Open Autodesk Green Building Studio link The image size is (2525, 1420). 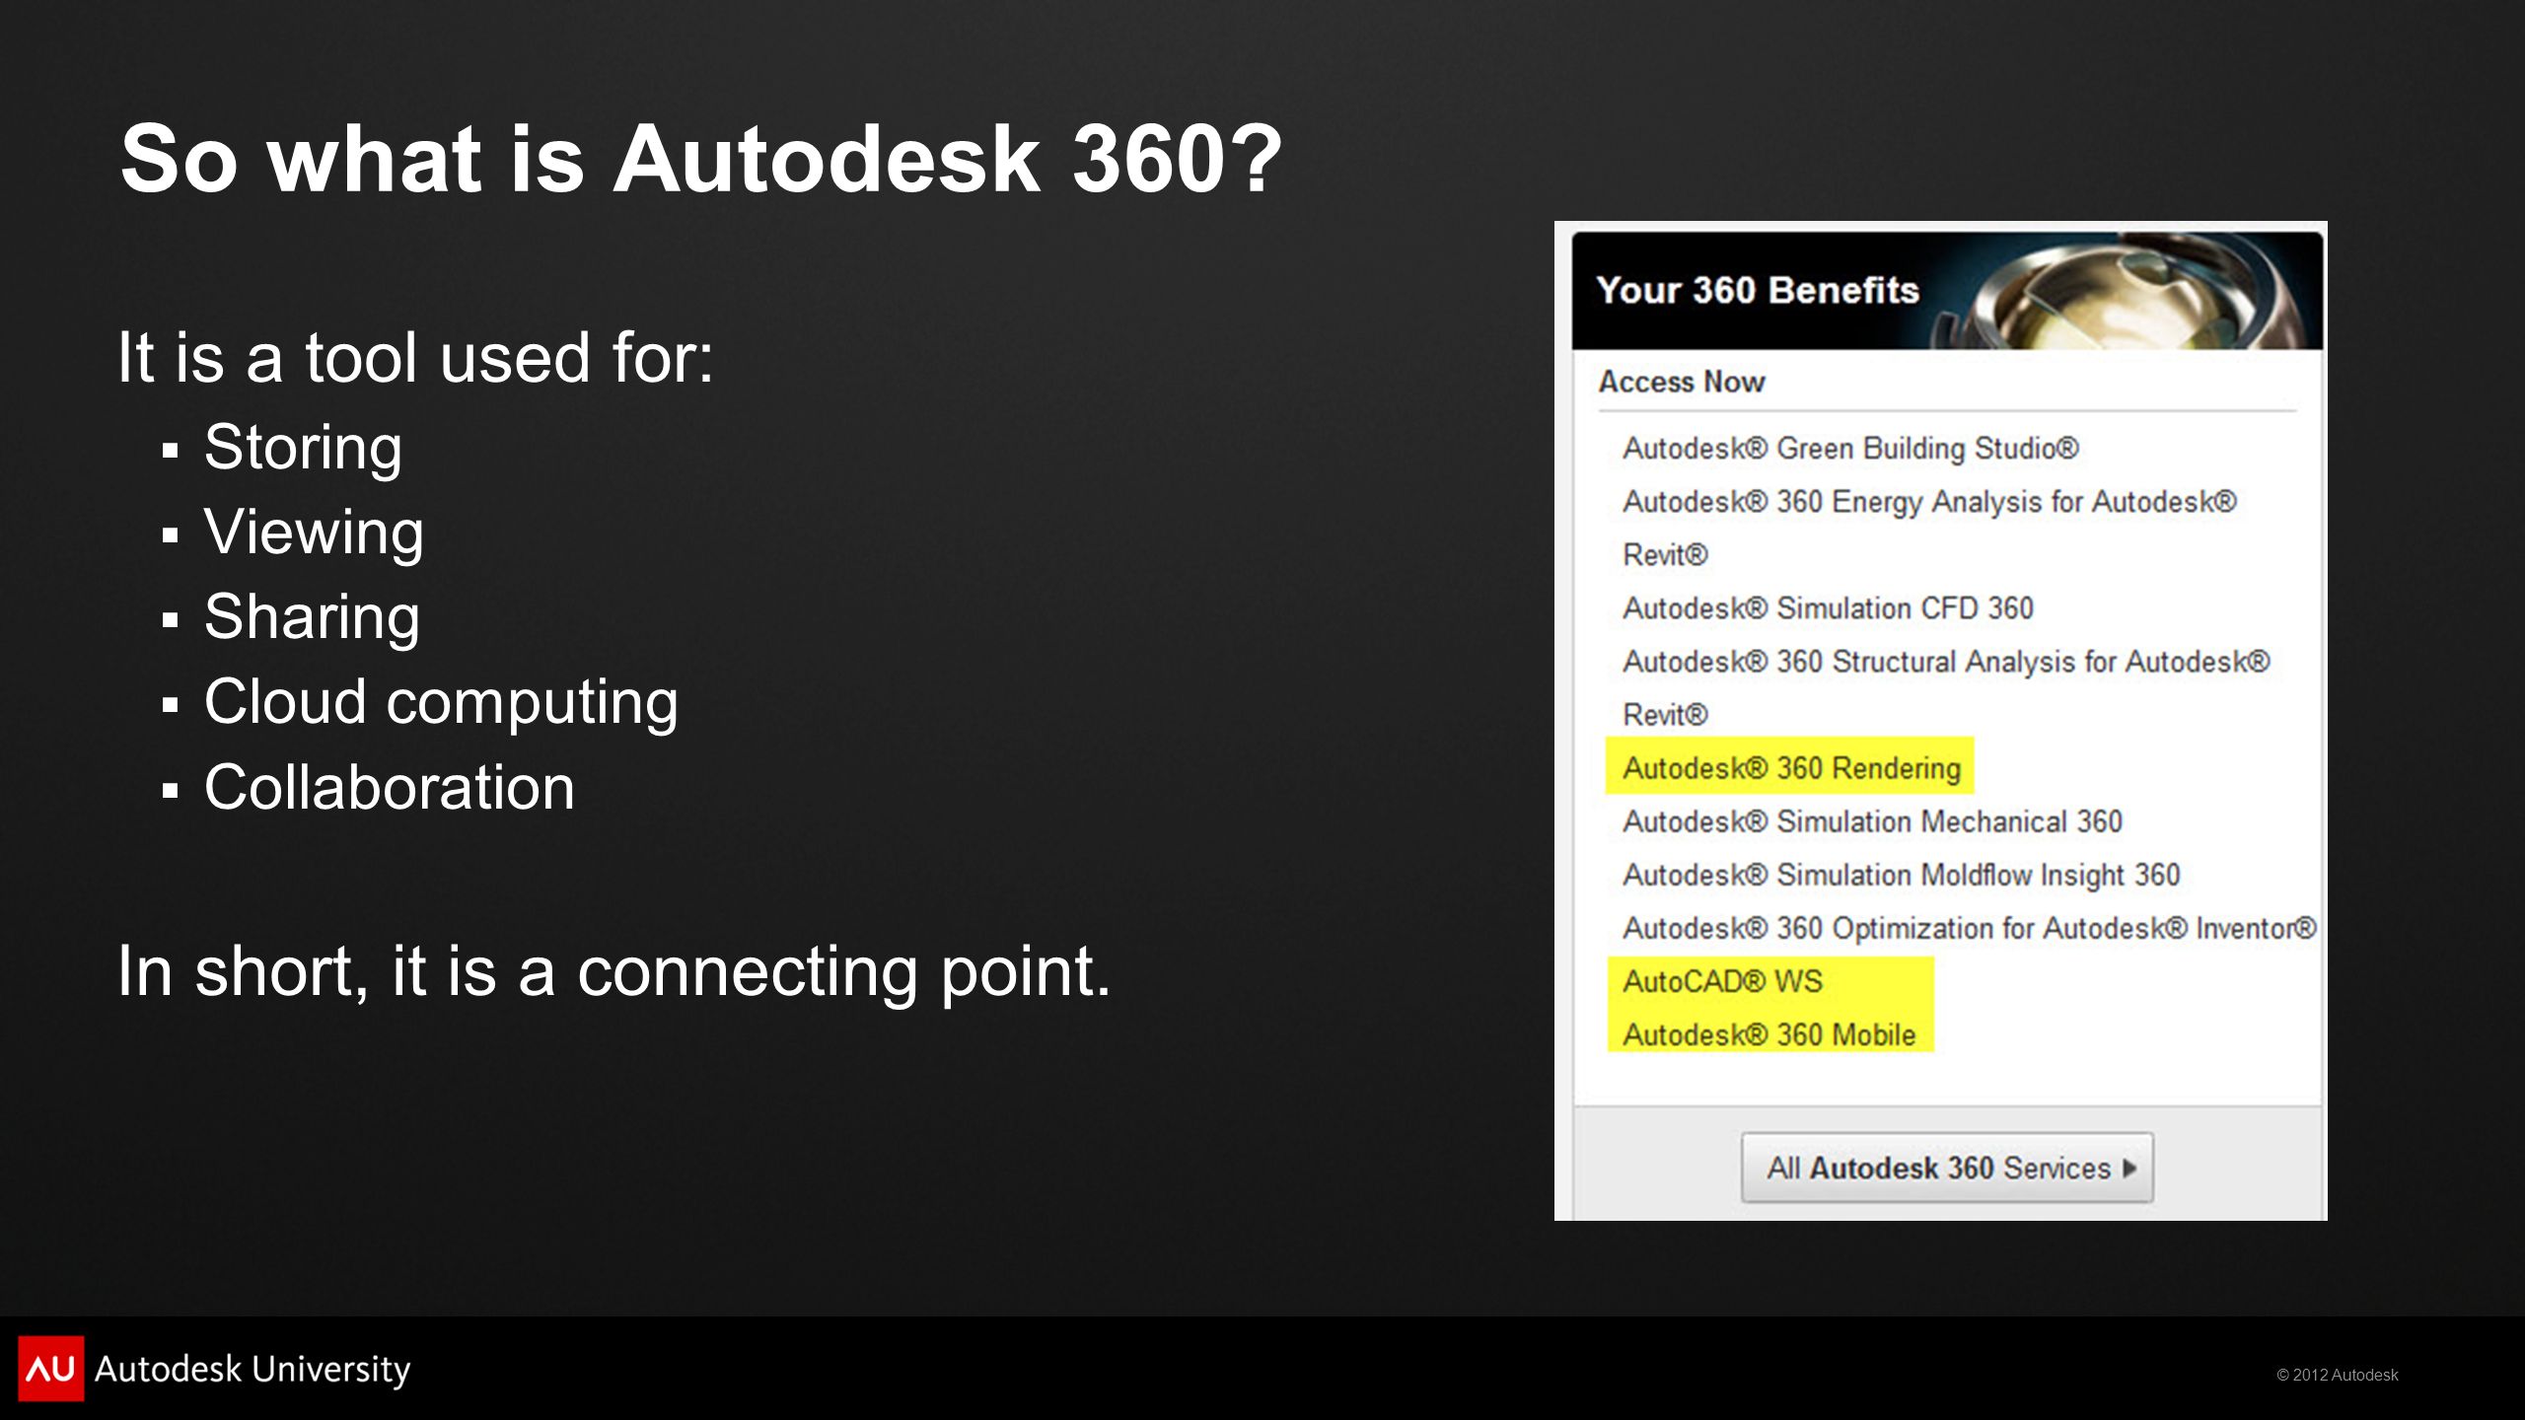point(1850,449)
